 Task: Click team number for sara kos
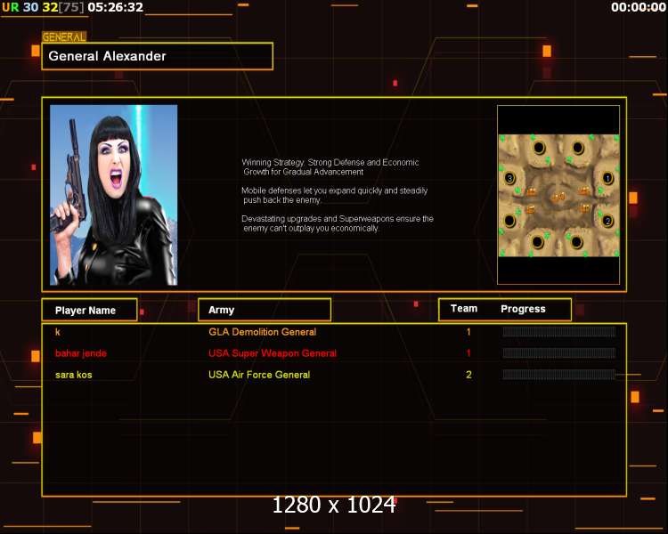pyautogui.click(x=468, y=375)
